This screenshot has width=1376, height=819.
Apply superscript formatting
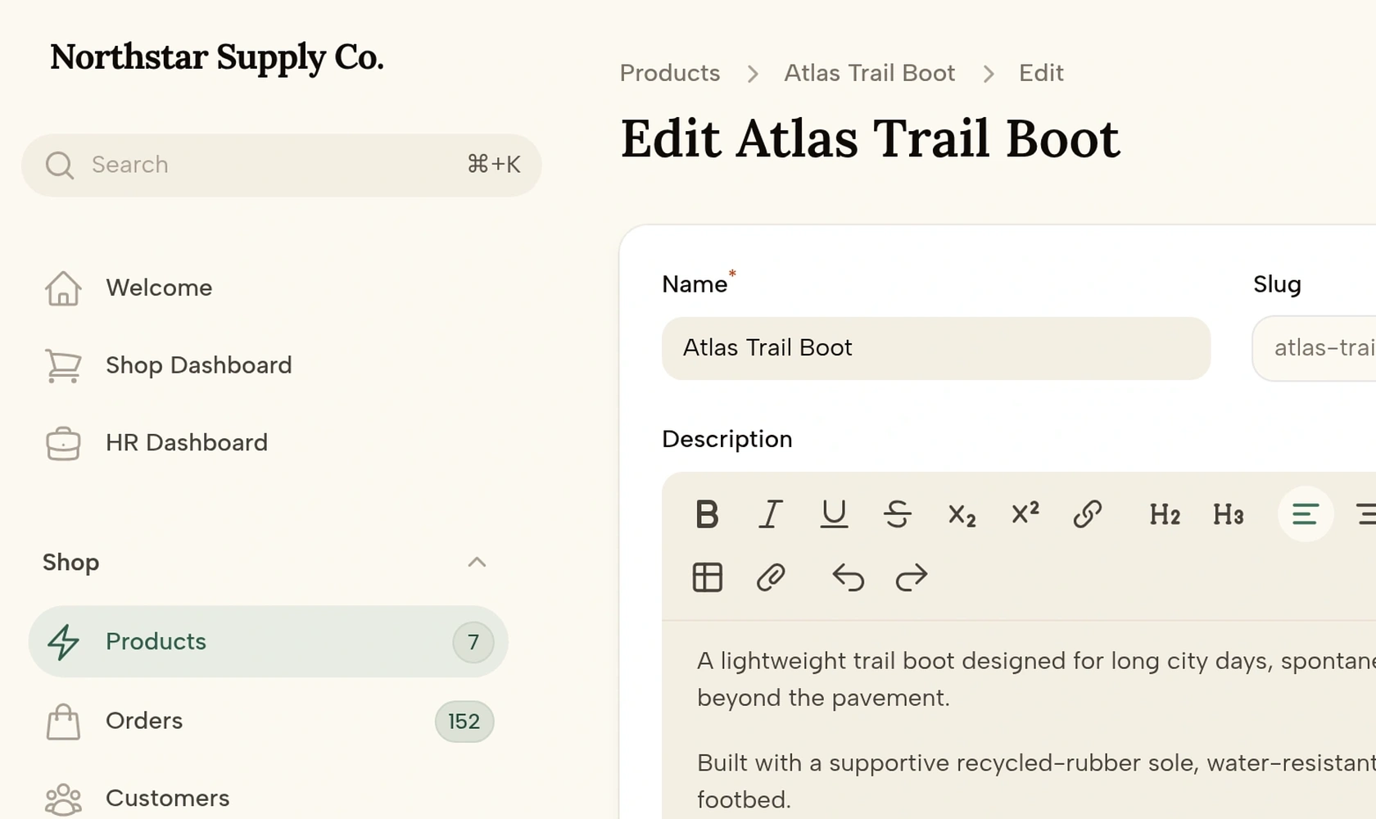(x=1025, y=514)
